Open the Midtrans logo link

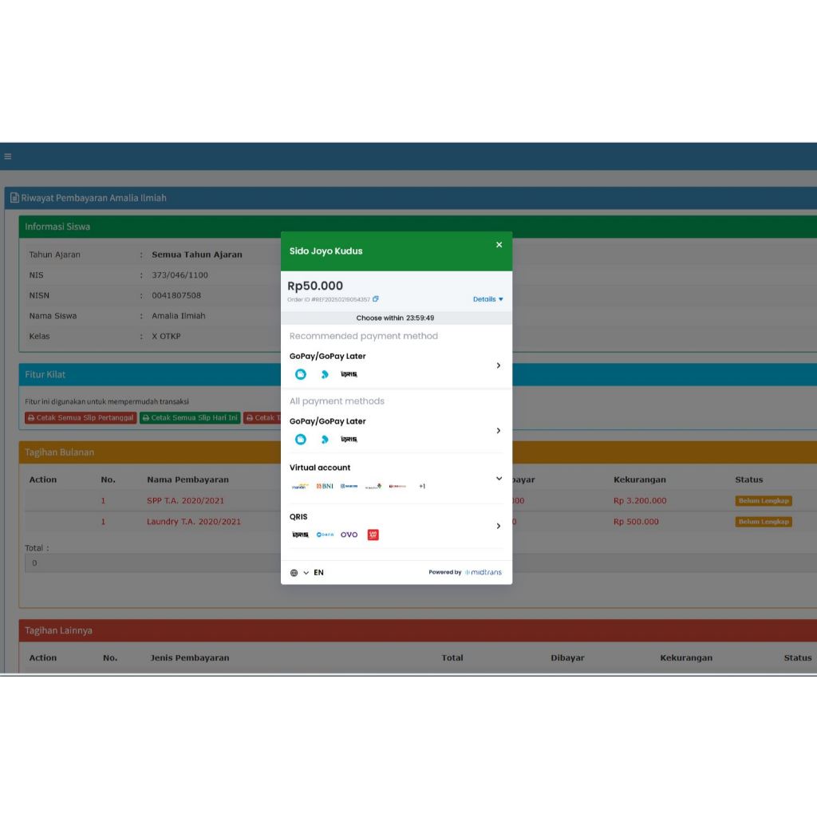pyautogui.click(x=483, y=572)
